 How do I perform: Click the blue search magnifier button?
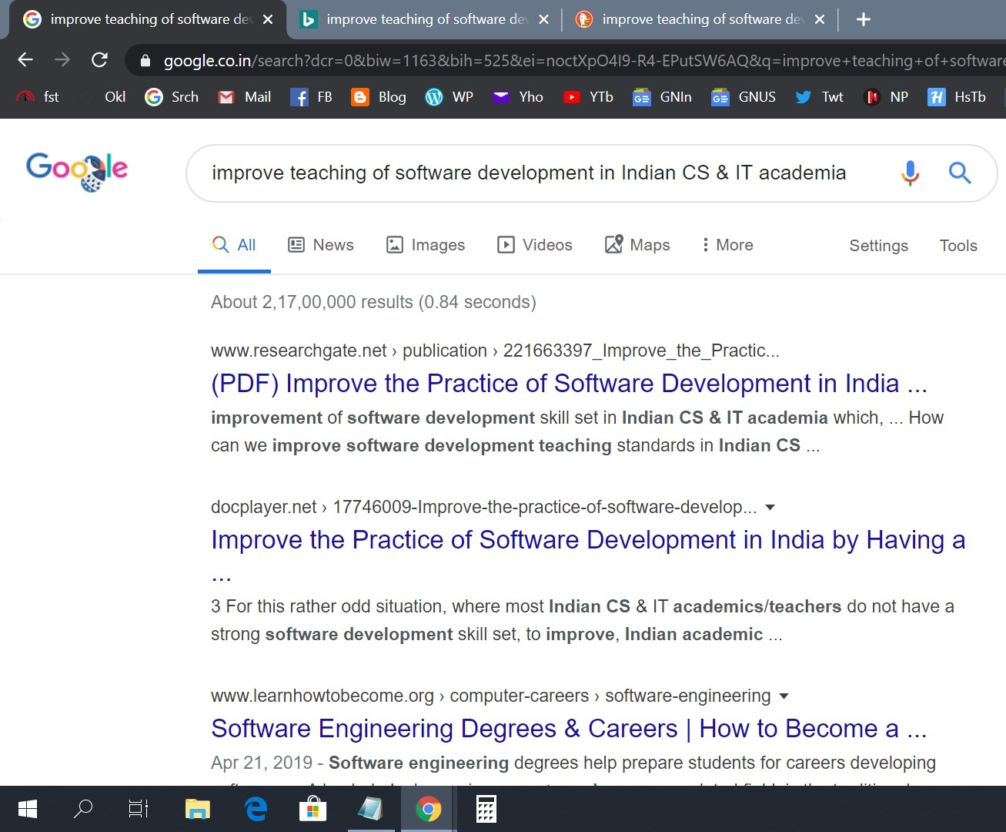(959, 173)
